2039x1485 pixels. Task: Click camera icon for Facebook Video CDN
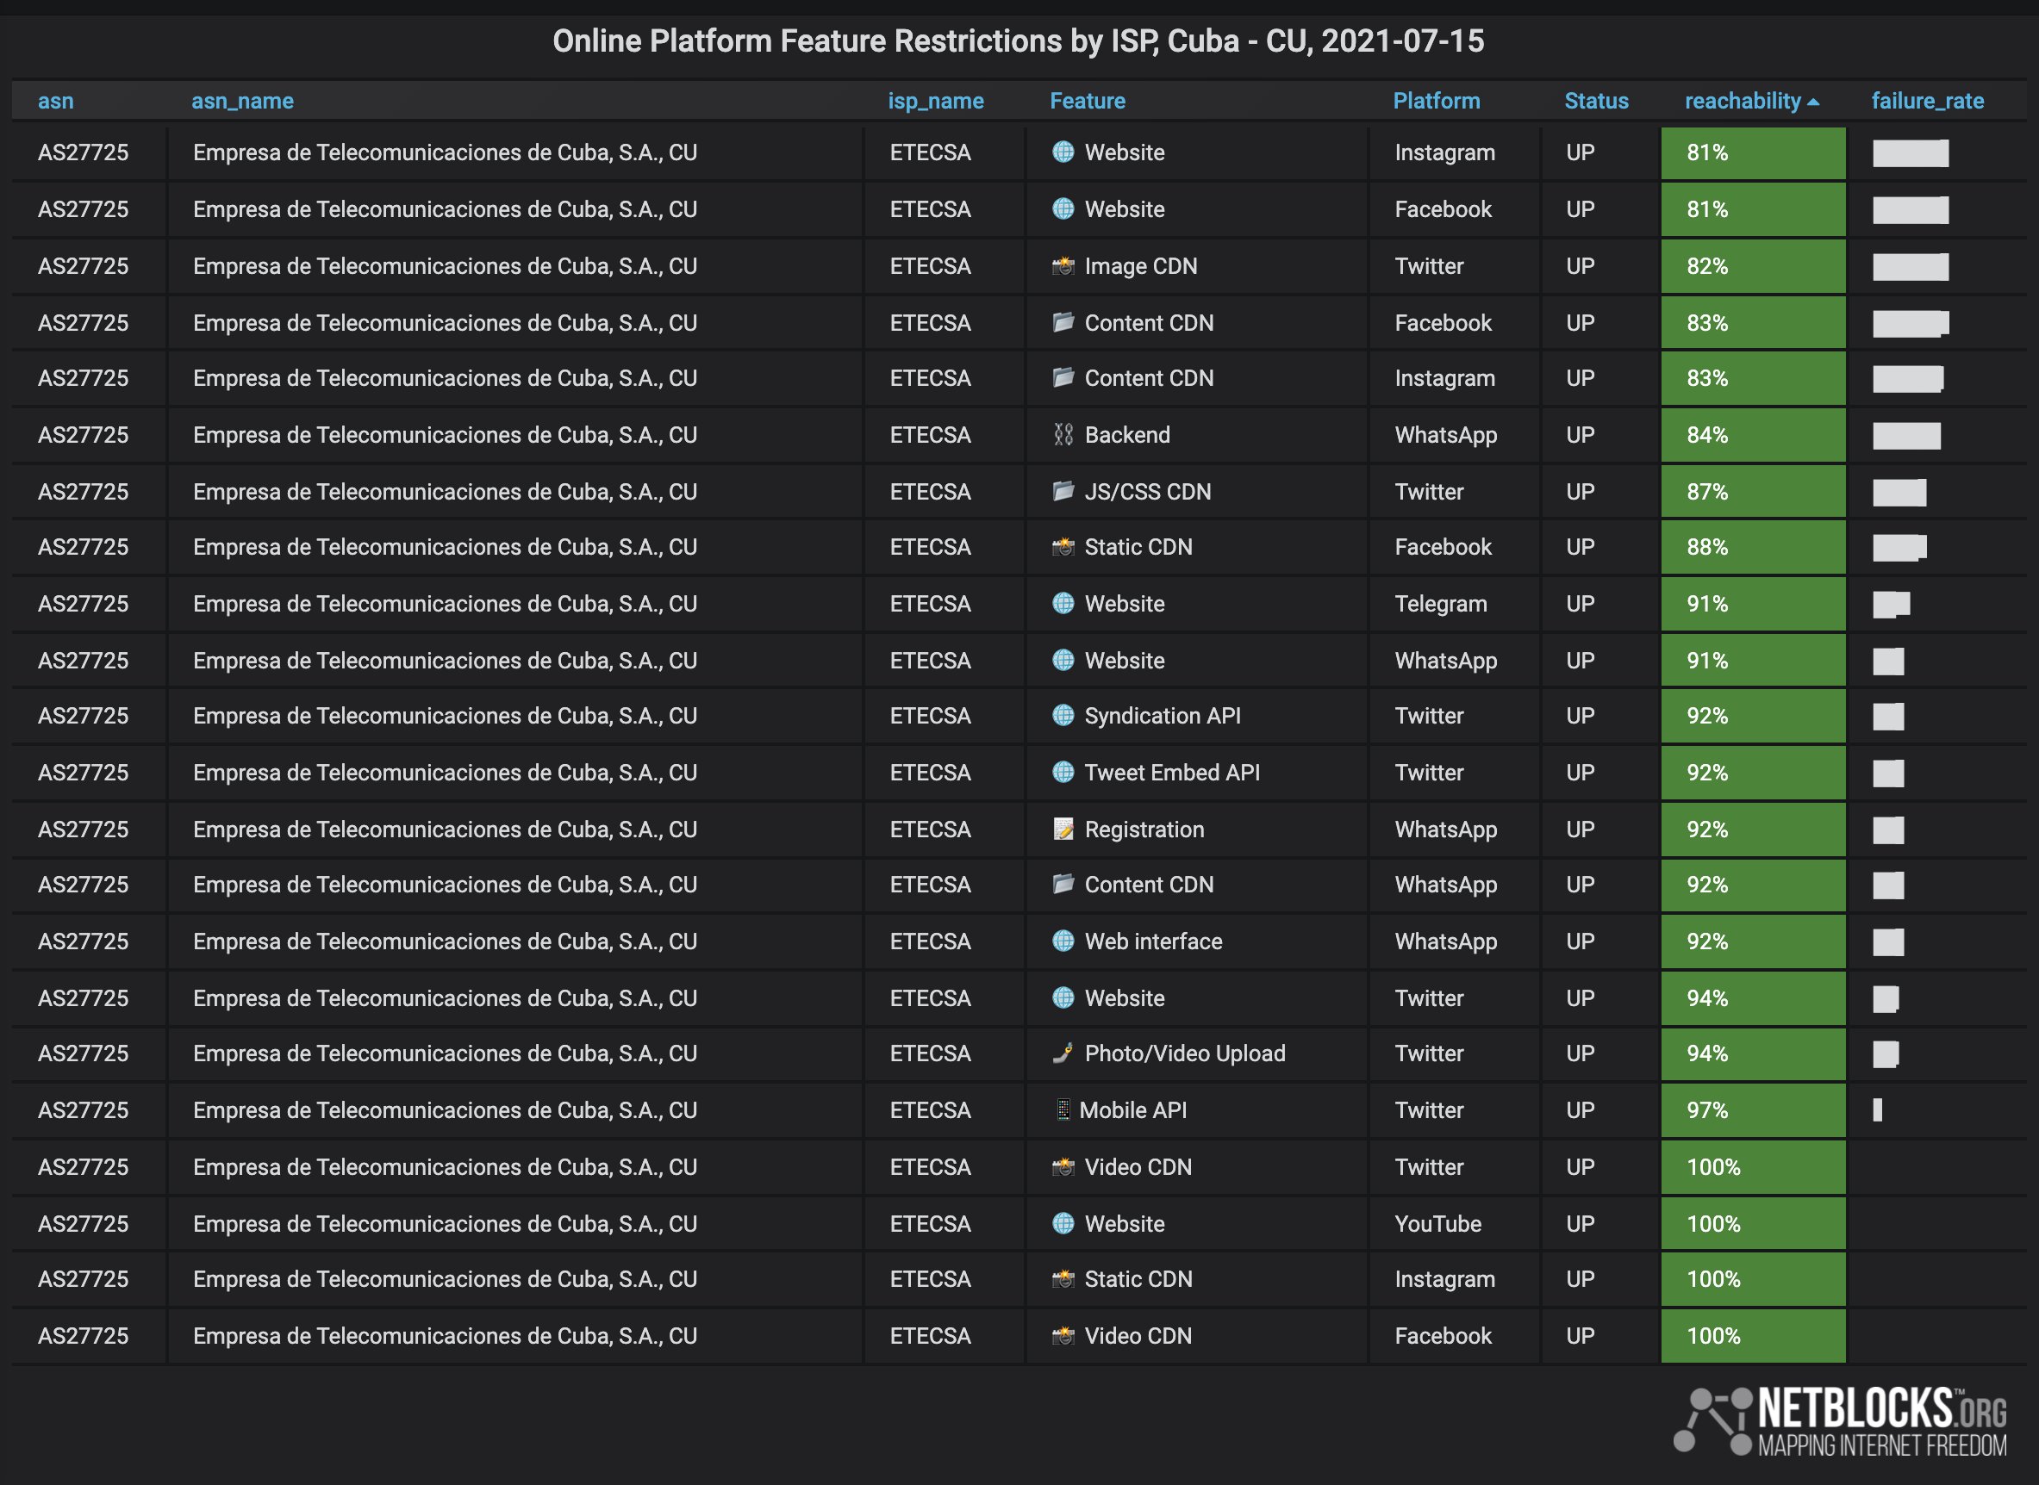tap(1063, 1336)
